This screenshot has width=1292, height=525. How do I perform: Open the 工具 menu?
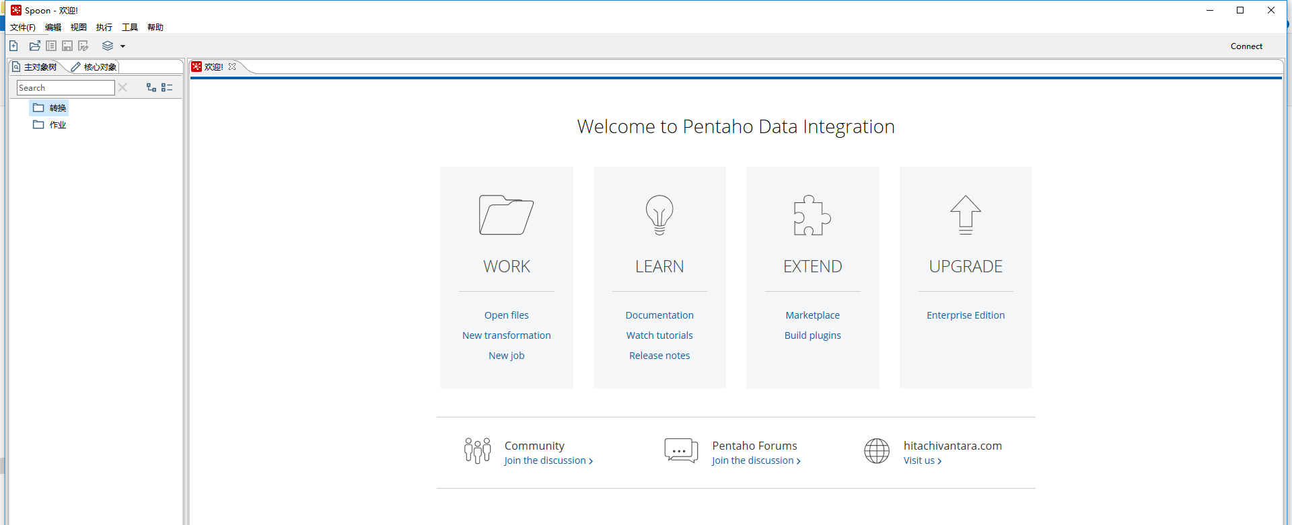[x=130, y=27]
